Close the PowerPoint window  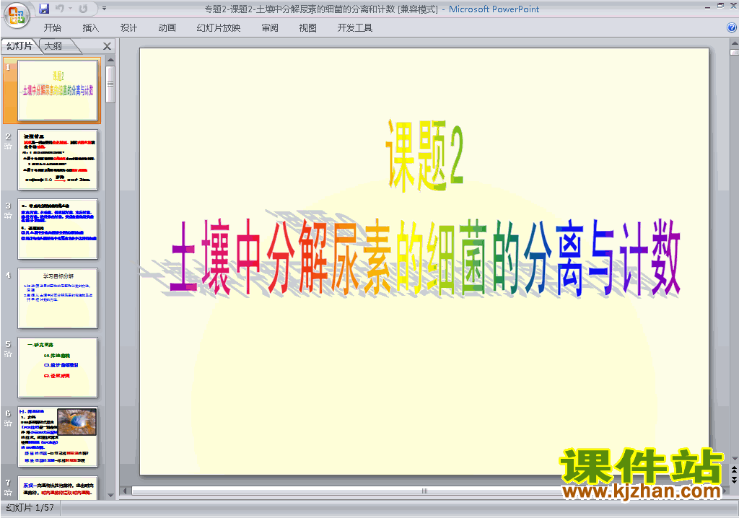pyautogui.click(x=733, y=6)
